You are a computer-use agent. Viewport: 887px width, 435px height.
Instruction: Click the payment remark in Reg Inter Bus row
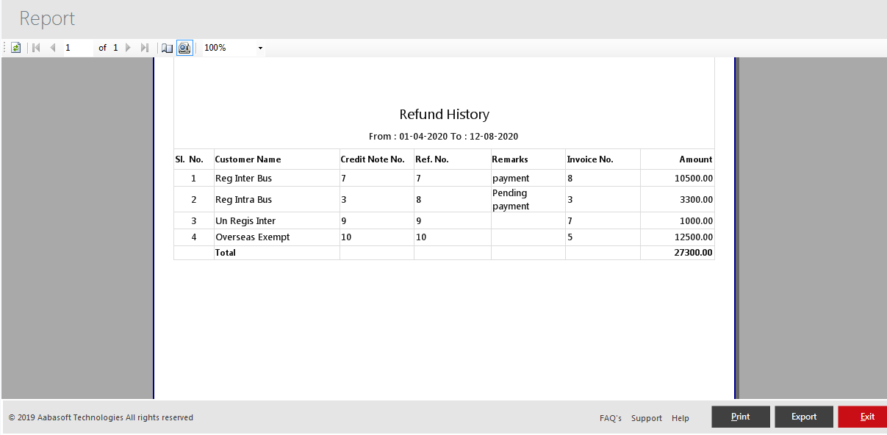[x=511, y=179]
